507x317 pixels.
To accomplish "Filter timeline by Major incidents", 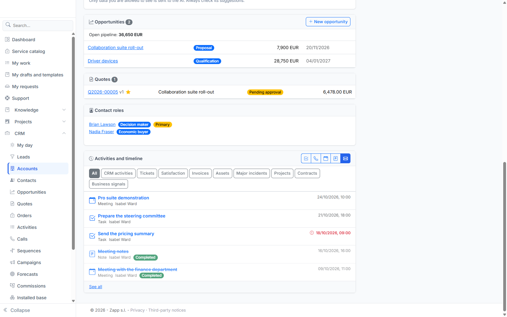I will click(x=252, y=173).
